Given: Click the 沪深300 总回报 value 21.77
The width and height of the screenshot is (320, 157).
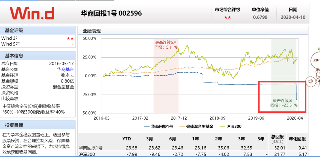Looking at the screenshot, I should [280, 154].
